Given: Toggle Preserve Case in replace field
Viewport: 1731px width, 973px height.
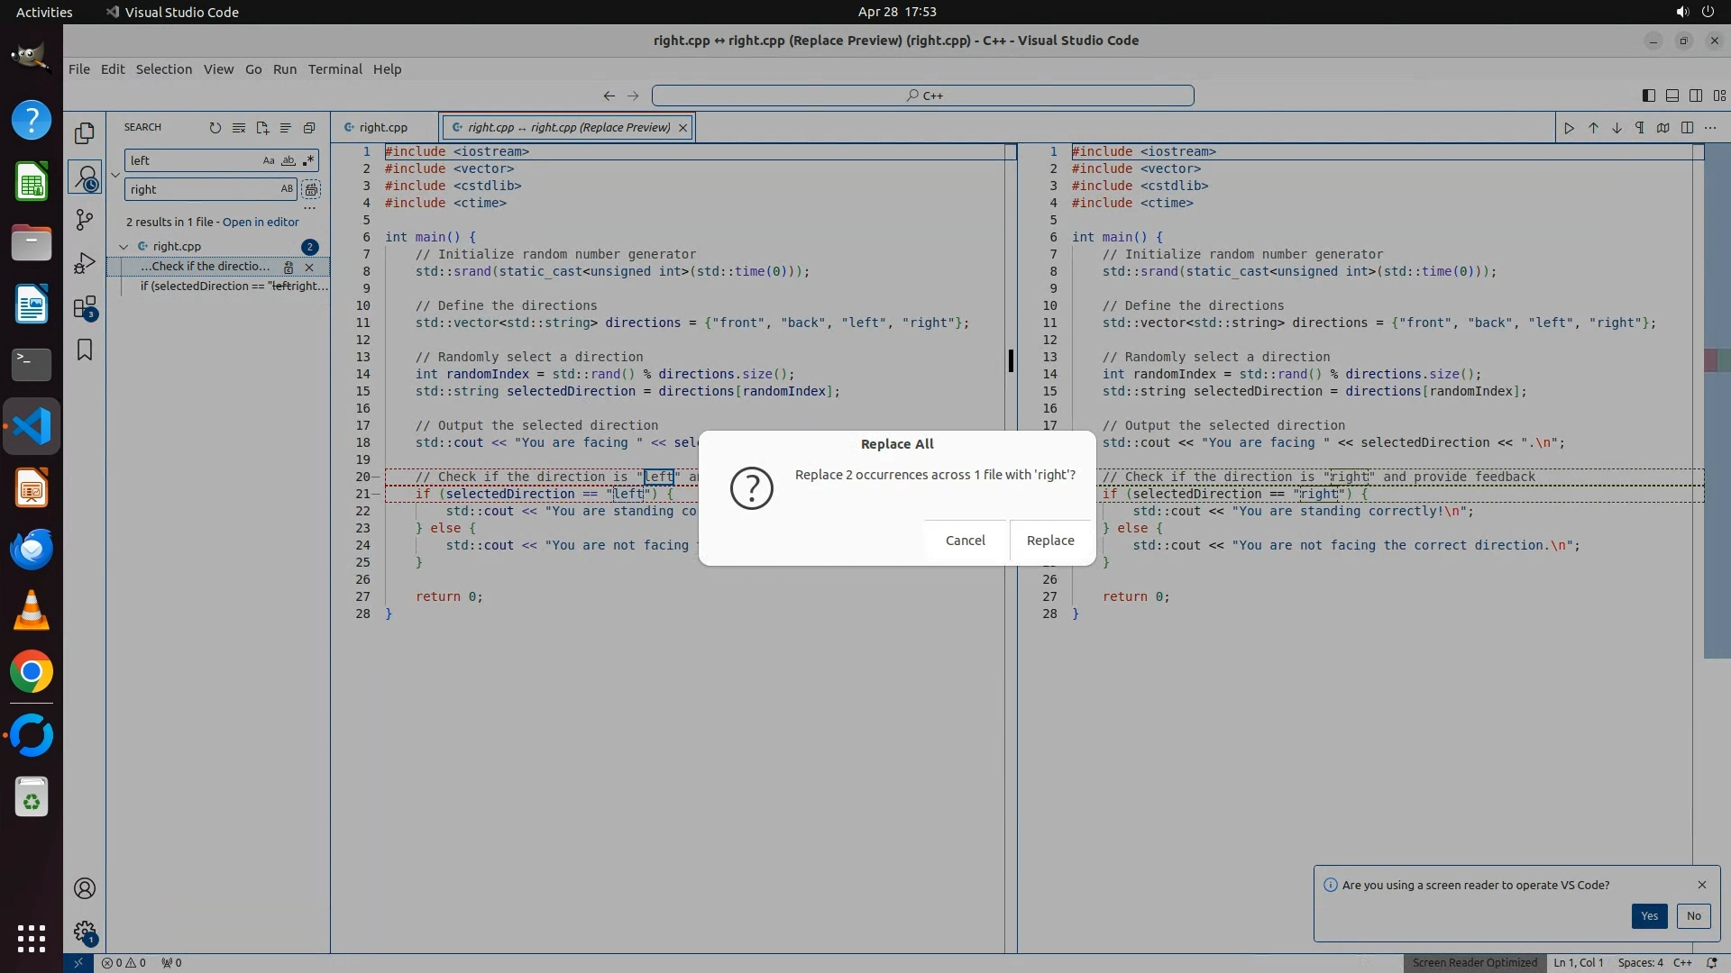Looking at the screenshot, I should pyautogui.click(x=287, y=189).
